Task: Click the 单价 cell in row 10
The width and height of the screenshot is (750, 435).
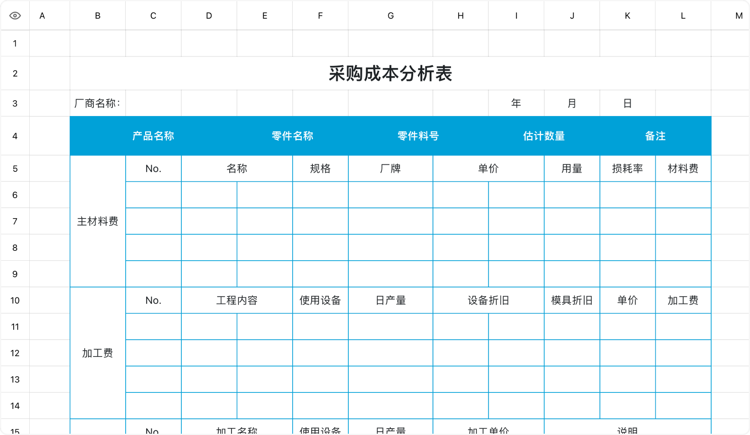Action: (628, 300)
